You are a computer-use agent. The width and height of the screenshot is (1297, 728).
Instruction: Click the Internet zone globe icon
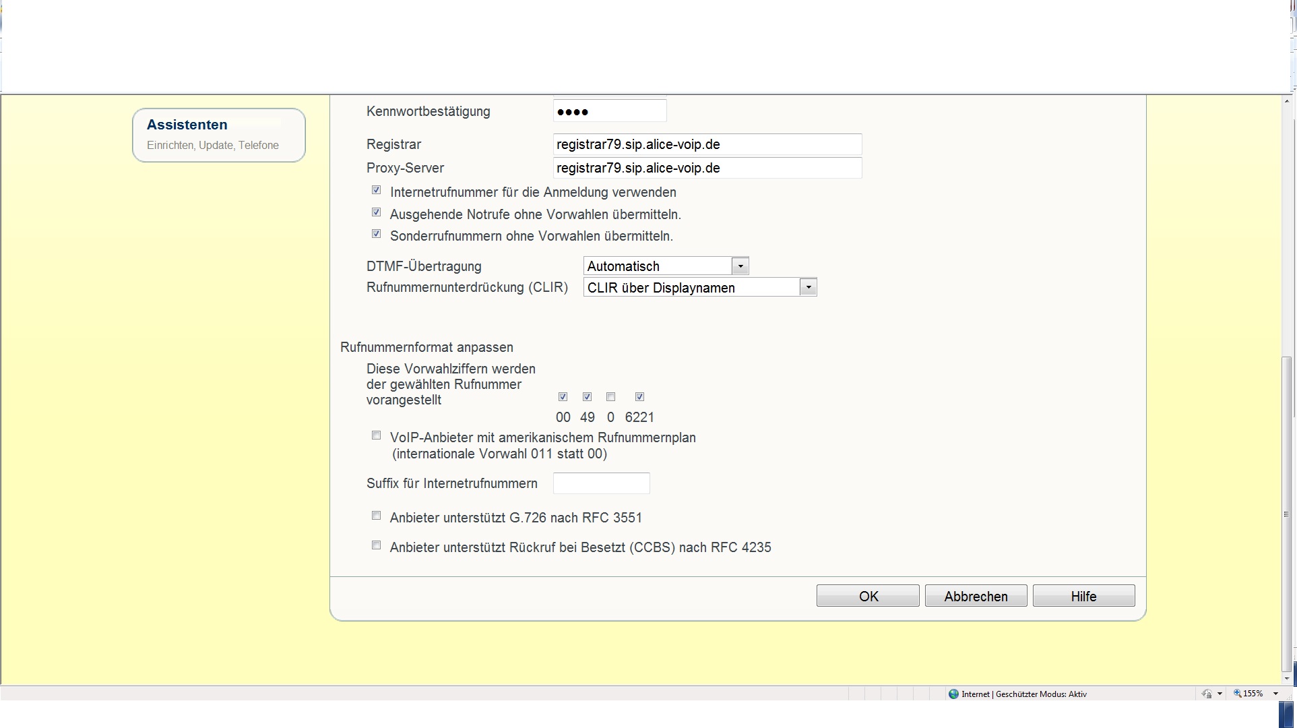[953, 694]
